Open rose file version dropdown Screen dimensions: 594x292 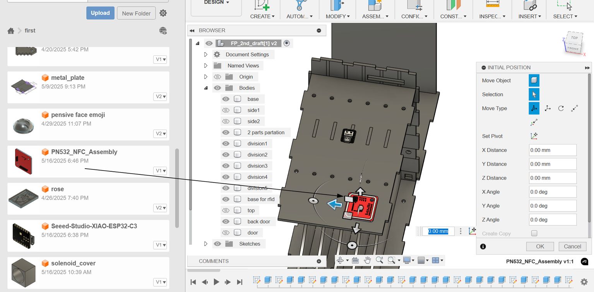160,208
